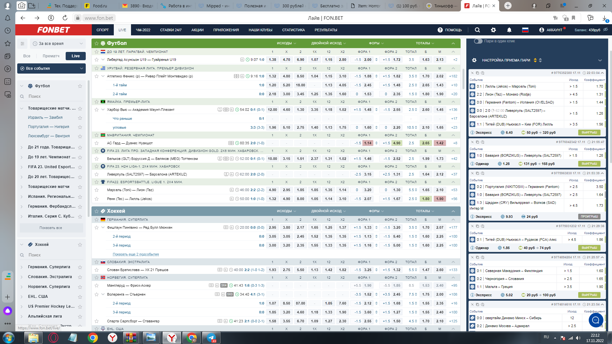The image size is (612, 344).
Task: Open Тоталы column dropdown in Хоккей header
Action: coord(425,211)
